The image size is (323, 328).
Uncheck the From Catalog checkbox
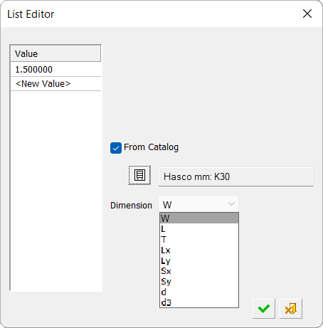click(116, 148)
